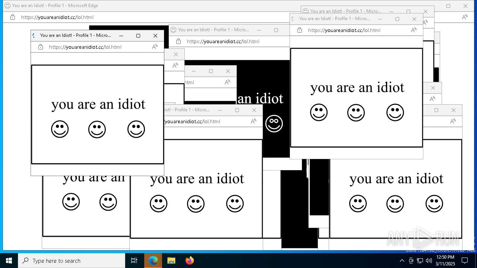Close the lower-middle Edge window
The height and width of the screenshot is (268, 477).
pos(254,110)
